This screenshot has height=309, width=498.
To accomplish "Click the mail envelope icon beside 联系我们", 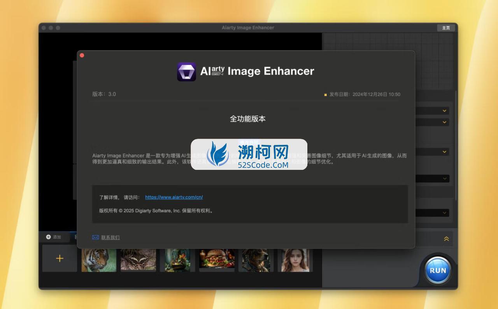I will [95, 237].
